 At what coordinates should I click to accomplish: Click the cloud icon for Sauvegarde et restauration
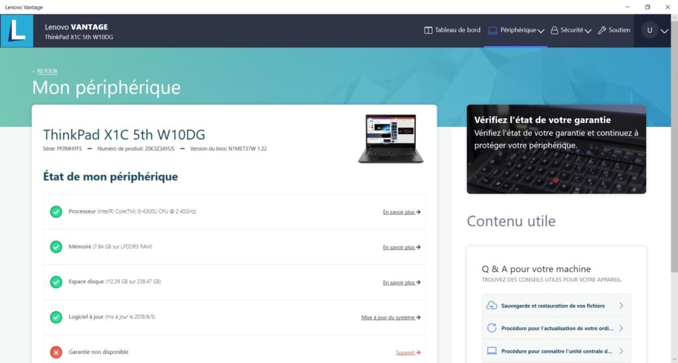tap(492, 306)
